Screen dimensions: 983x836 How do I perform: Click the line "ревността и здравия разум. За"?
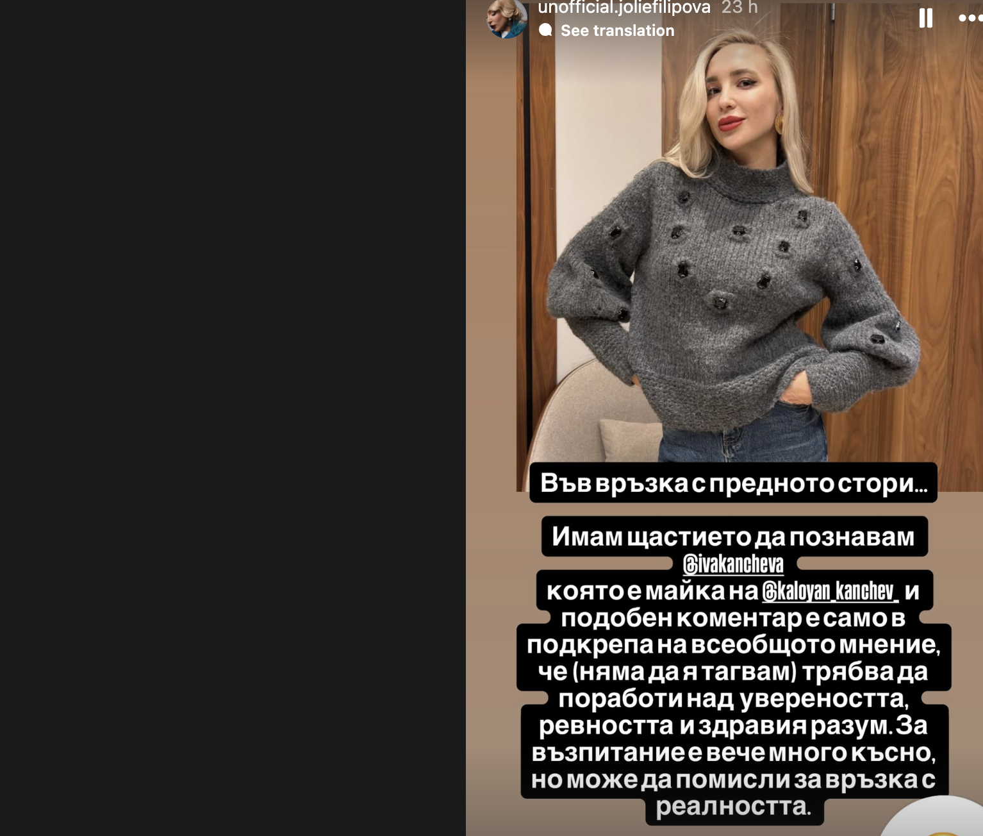(734, 726)
